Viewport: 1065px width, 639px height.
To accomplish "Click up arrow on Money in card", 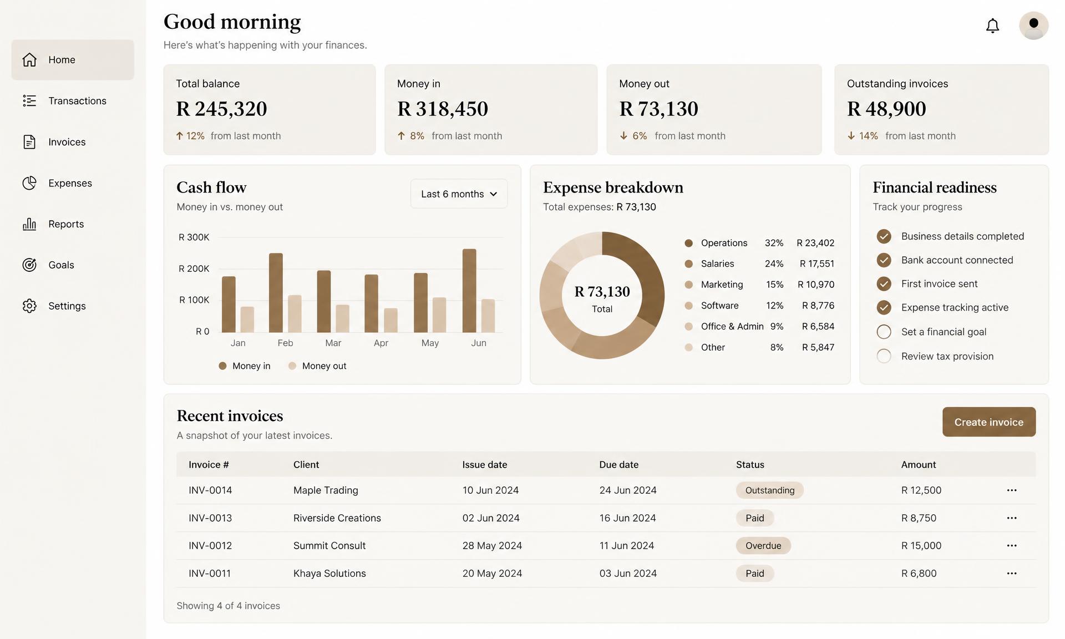I will click(401, 136).
